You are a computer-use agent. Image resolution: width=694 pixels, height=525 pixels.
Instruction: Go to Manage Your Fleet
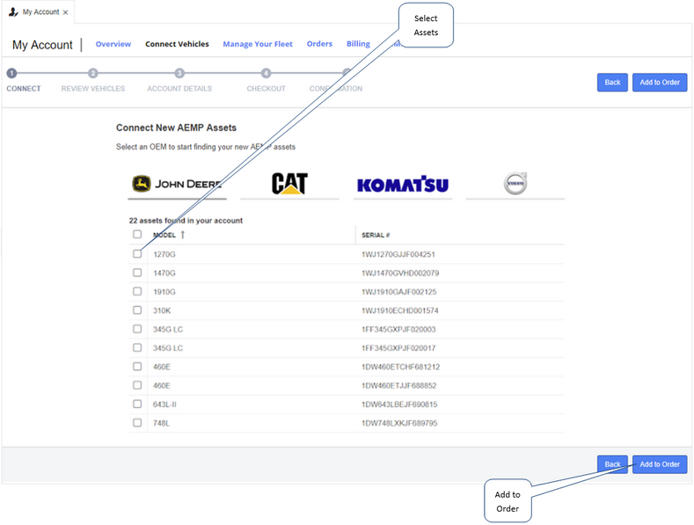pyautogui.click(x=258, y=44)
